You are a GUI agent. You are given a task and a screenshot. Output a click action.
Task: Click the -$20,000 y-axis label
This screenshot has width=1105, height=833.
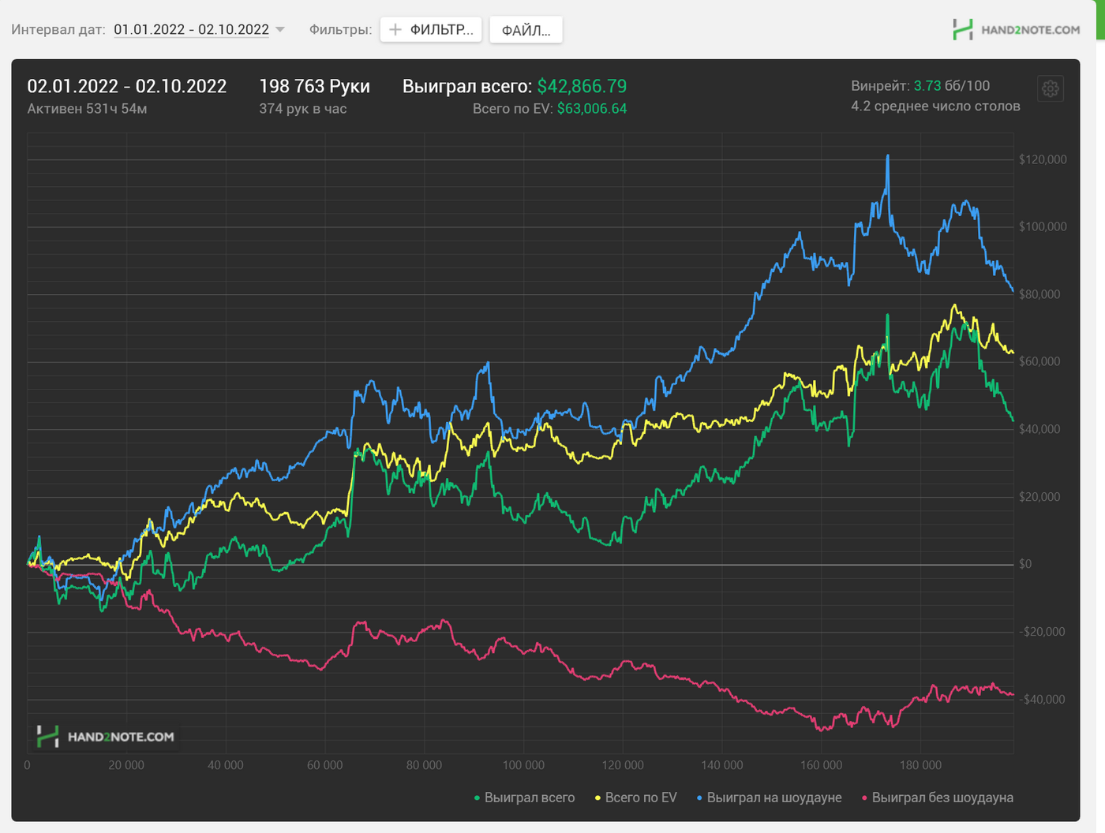(x=1042, y=632)
